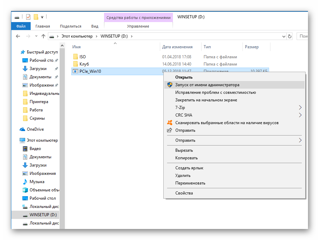Switch to the Главная ribbon tab
319x240 pixels.
pos(43,26)
